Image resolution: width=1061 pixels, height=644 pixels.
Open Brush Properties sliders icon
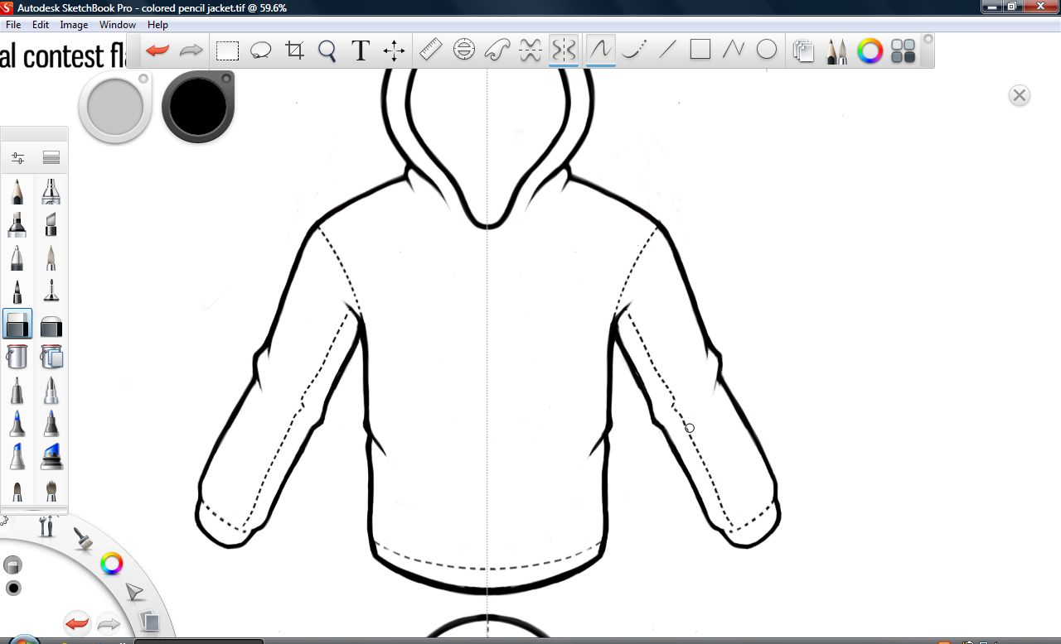pos(17,157)
